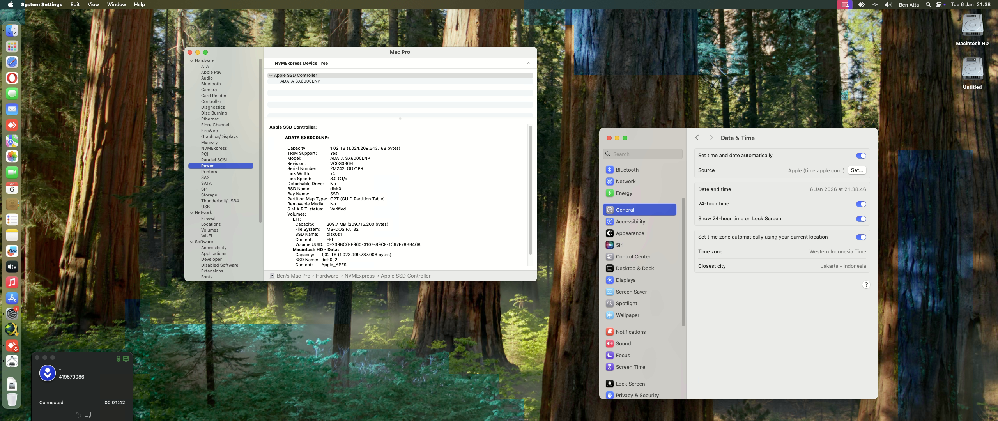
Task: Click the Spotlight search icon in the menu bar
Action: point(928,5)
